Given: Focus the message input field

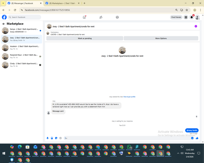Looking at the screenshot, I should [x=127, y=138].
